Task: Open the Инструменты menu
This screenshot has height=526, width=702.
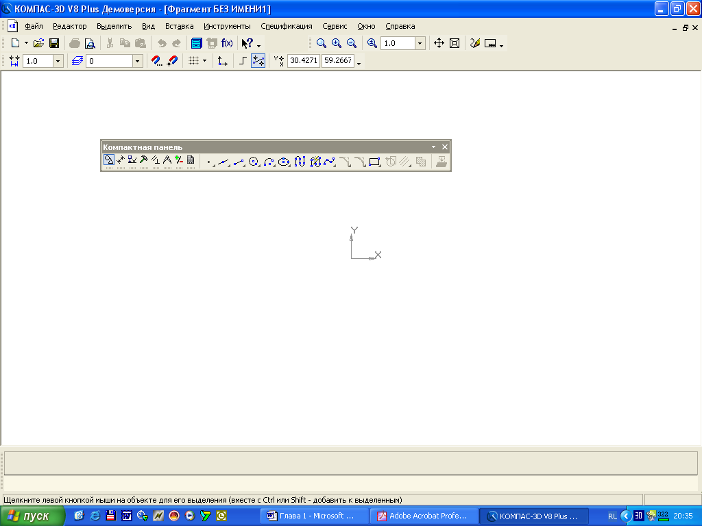Action: pyautogui.click(x=227, y=26)
